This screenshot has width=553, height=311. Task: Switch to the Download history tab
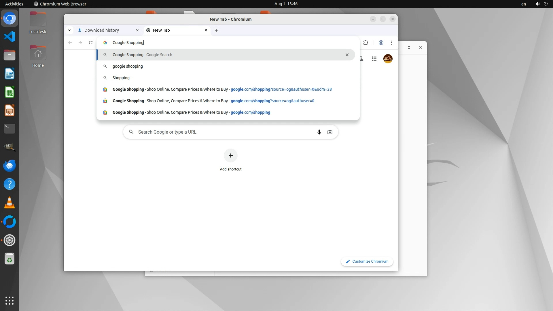[x=102, y=30]
